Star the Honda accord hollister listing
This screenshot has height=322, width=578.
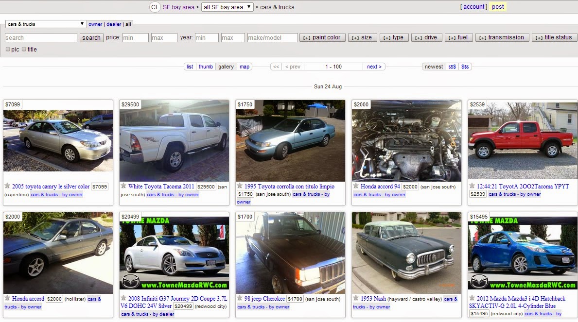tap(7, 298)
